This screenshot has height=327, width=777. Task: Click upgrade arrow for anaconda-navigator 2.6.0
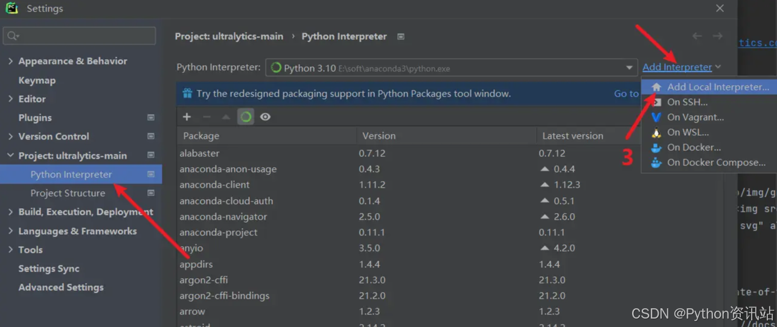click(x=545, y=217)
